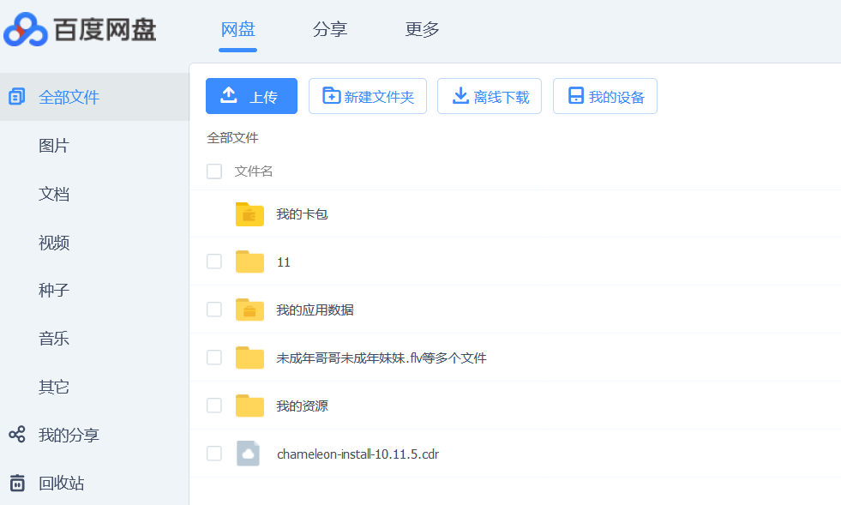
Task: Switch to the 网盘 tab
Action: click(x=237, y=29)
